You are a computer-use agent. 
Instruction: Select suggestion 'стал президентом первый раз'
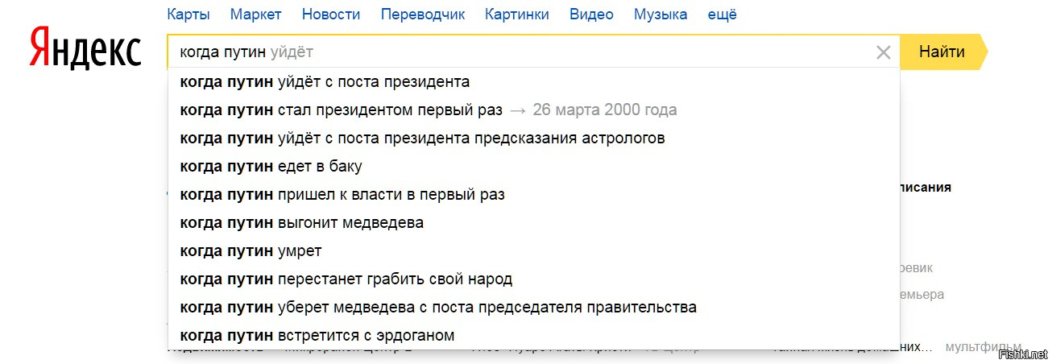533,110
